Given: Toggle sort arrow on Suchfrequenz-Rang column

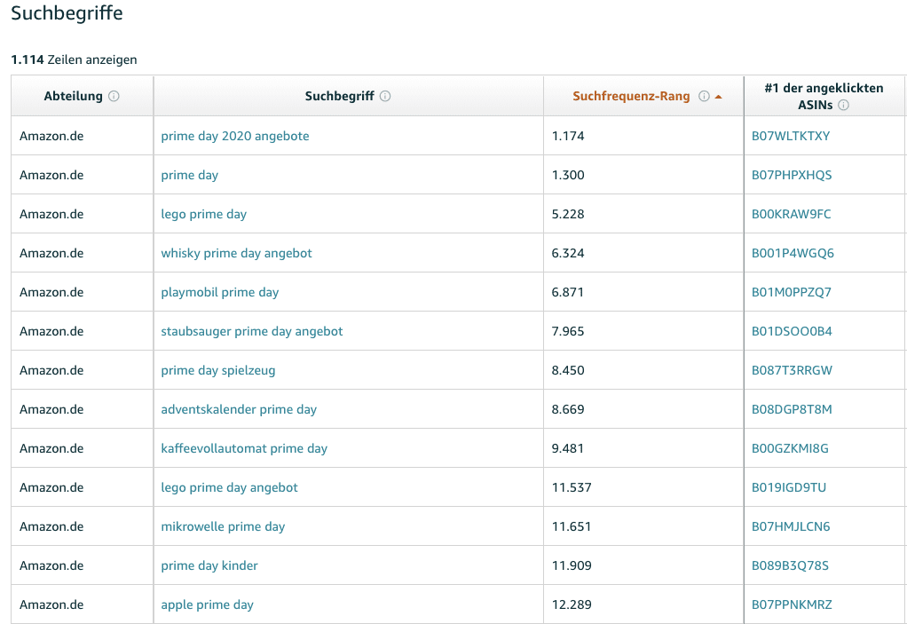Looking at the screenshot, I should 719,97.
